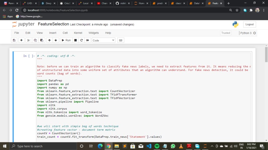Screen dimensions: 268x150
Task: Open a new browser tab
Action: 228,3
